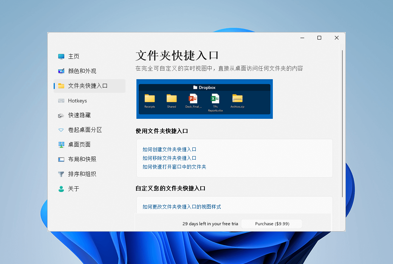Follow the 如何快速打开窗口中的文件夹 link
The height and width of the screenshot is (264, 393).
(174, 167)
